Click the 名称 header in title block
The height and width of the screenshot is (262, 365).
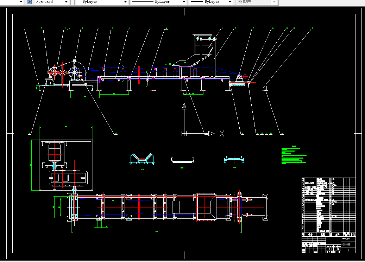point(323,235)
